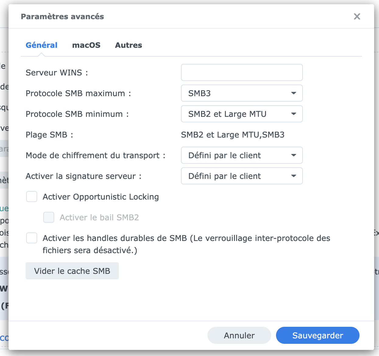Save settings with the Sauvegarder button
Viewport: 379px width, 356px height.
(317, 335)
